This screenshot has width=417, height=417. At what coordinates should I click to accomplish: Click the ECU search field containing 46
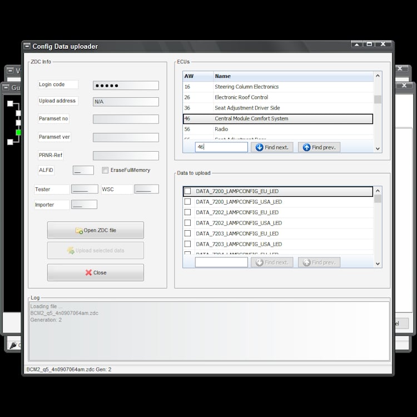[221, 147]
